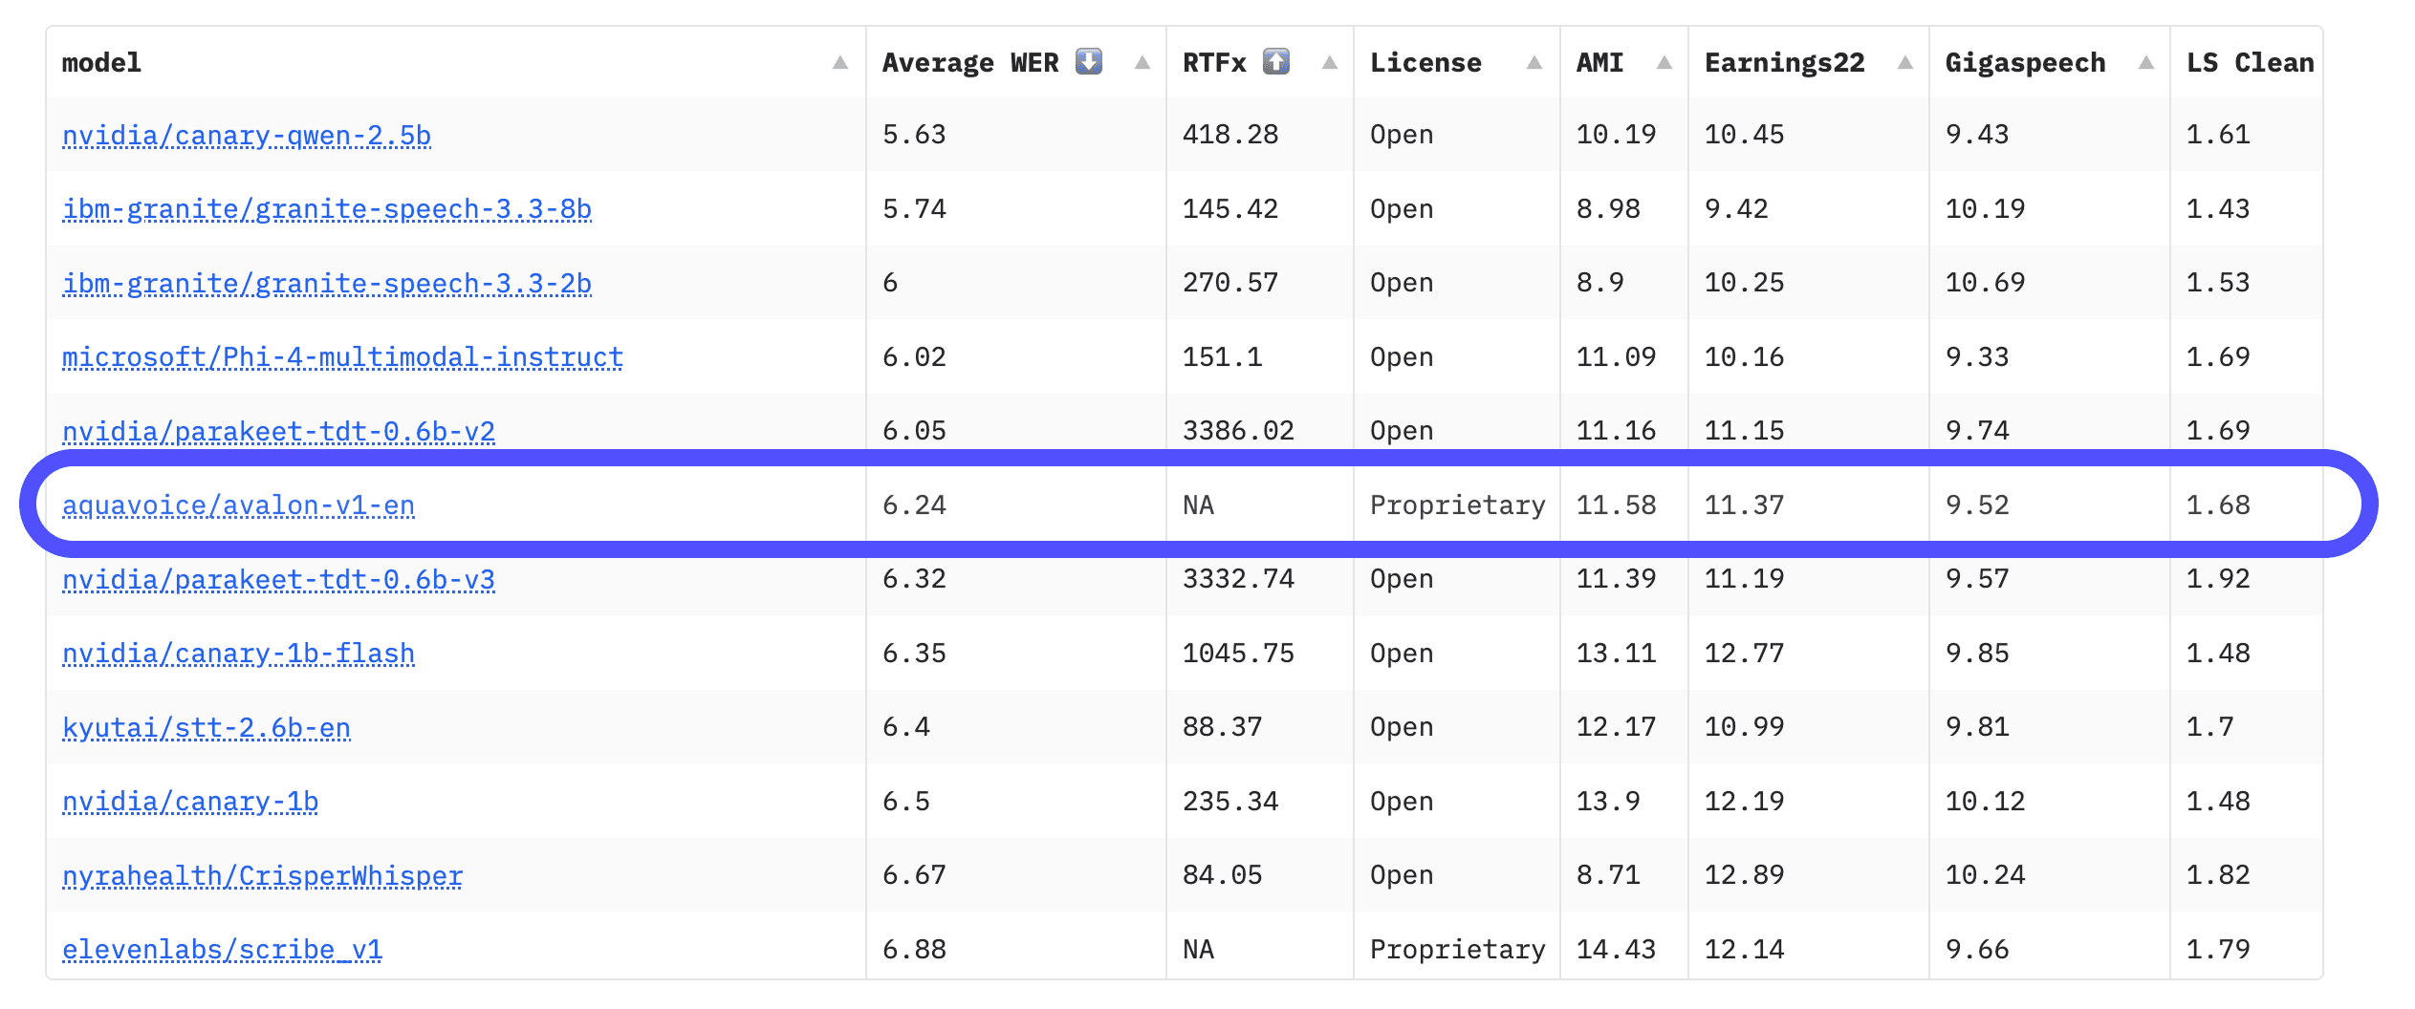Open the microsoft/Phi-4-multimodal-instruct link
The width and height of the screenshot is (2415, 1009).
pyautogui.click(x=342, y=357)
